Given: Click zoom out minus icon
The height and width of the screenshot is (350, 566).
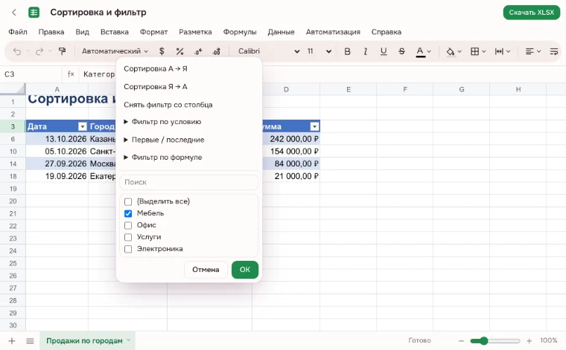Looking at the screenshot, I should (461, 340).
